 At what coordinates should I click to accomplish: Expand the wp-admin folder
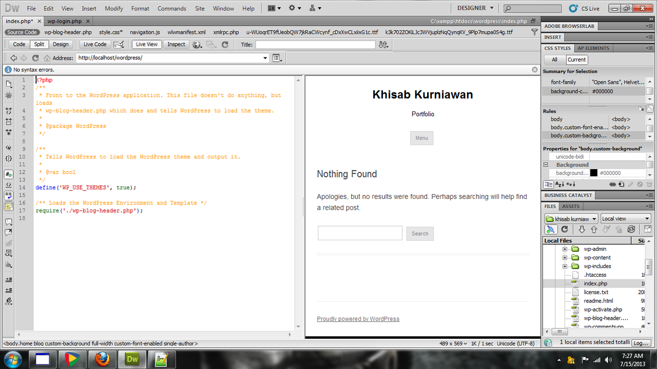(x=565, y=249)
